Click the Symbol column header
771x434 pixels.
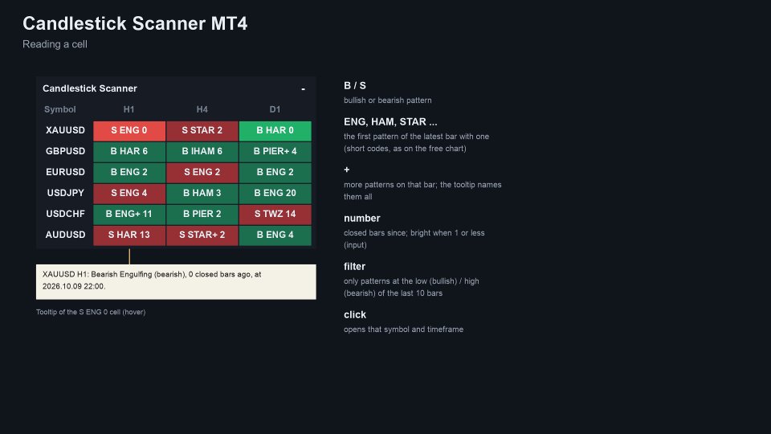click(60, 110)
